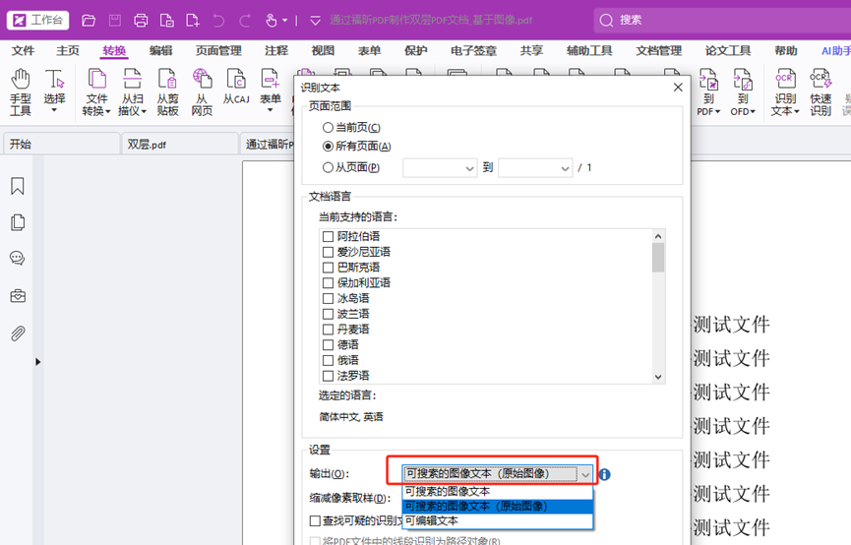The width and height of the screenshot is (851, 545).
Task: Select the 当前页 radio button
Action: [329, 128]
